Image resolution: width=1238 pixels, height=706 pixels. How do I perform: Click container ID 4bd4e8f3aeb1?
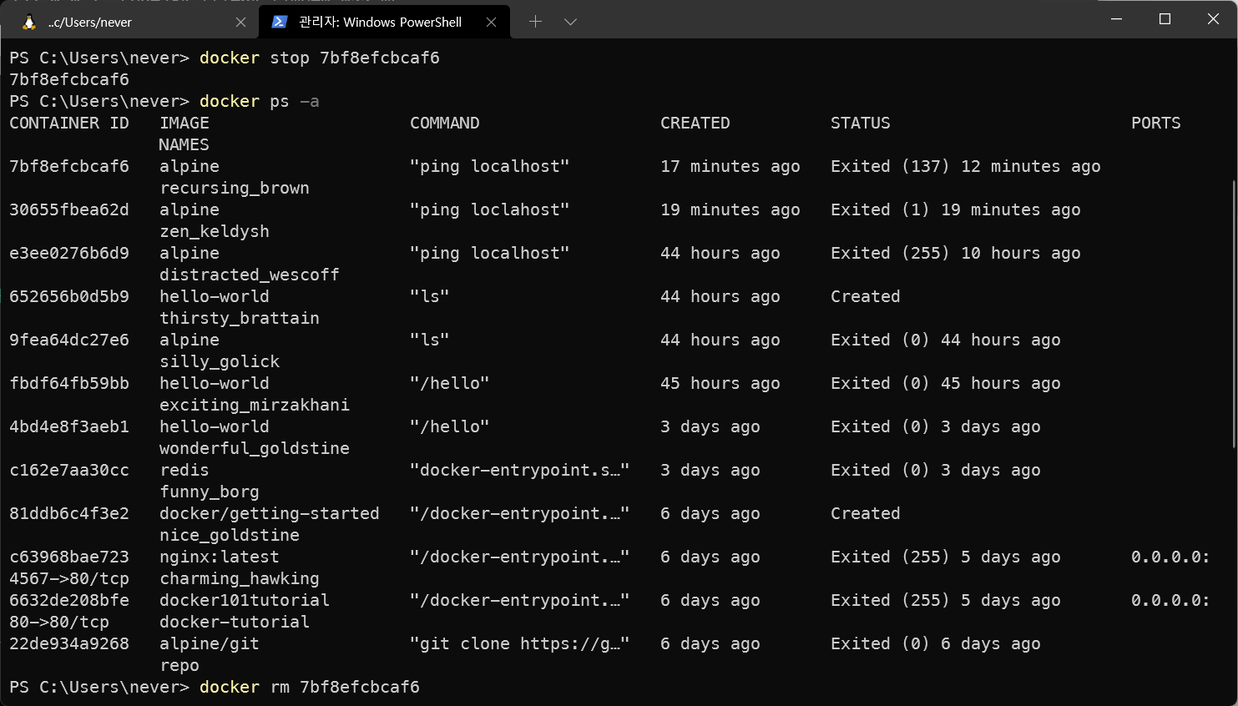tap(69, 426)
